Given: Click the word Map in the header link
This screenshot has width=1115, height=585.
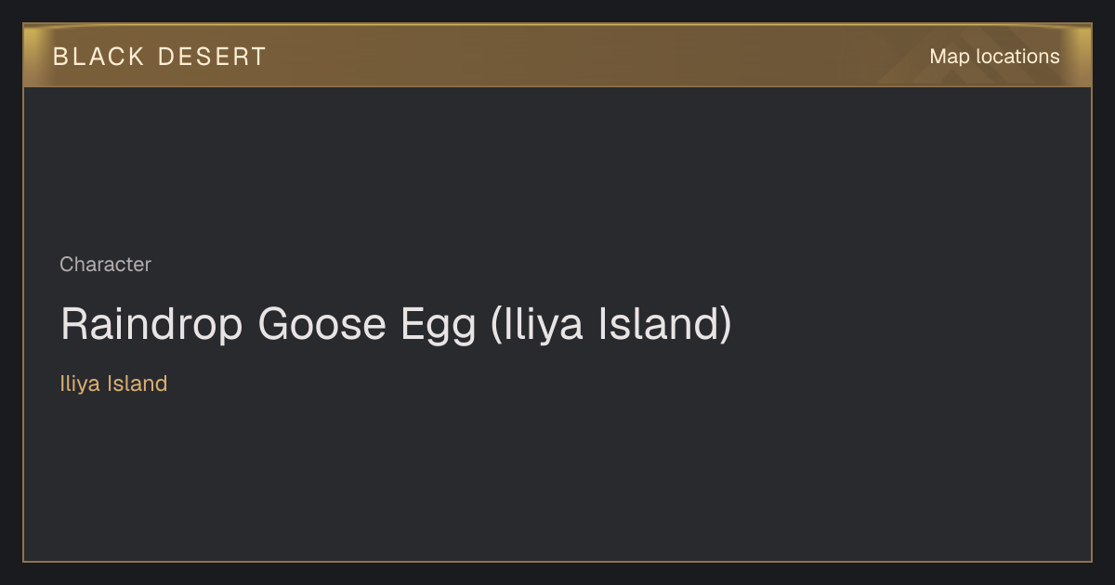Looking at the screenshot, I should point(950,57).
